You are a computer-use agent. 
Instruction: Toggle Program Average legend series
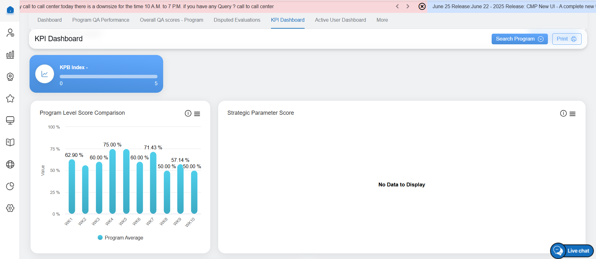121,238
